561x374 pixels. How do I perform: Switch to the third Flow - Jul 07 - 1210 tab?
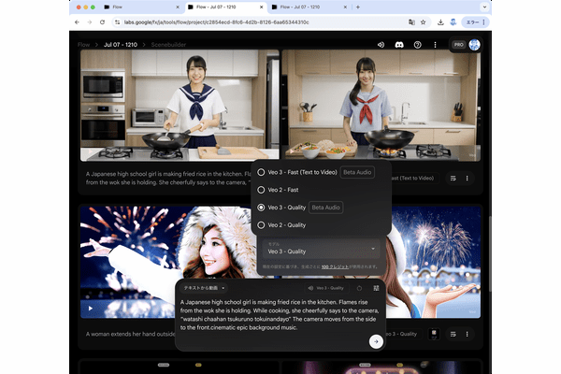pos(309,7)
